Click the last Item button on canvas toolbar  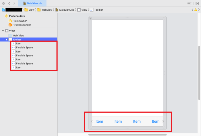point(155,122)
